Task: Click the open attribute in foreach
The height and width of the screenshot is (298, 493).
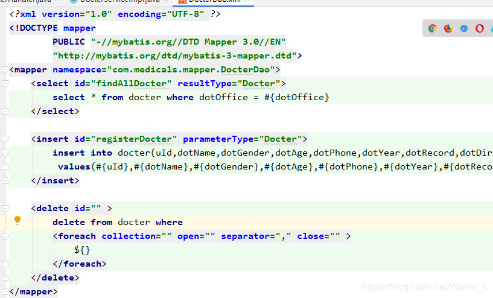Action: point(188,236)
